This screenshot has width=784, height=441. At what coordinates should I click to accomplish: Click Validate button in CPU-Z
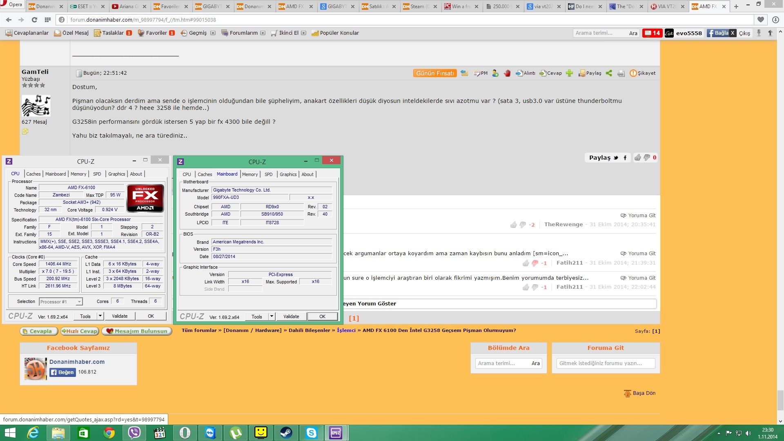click(119, 316)
